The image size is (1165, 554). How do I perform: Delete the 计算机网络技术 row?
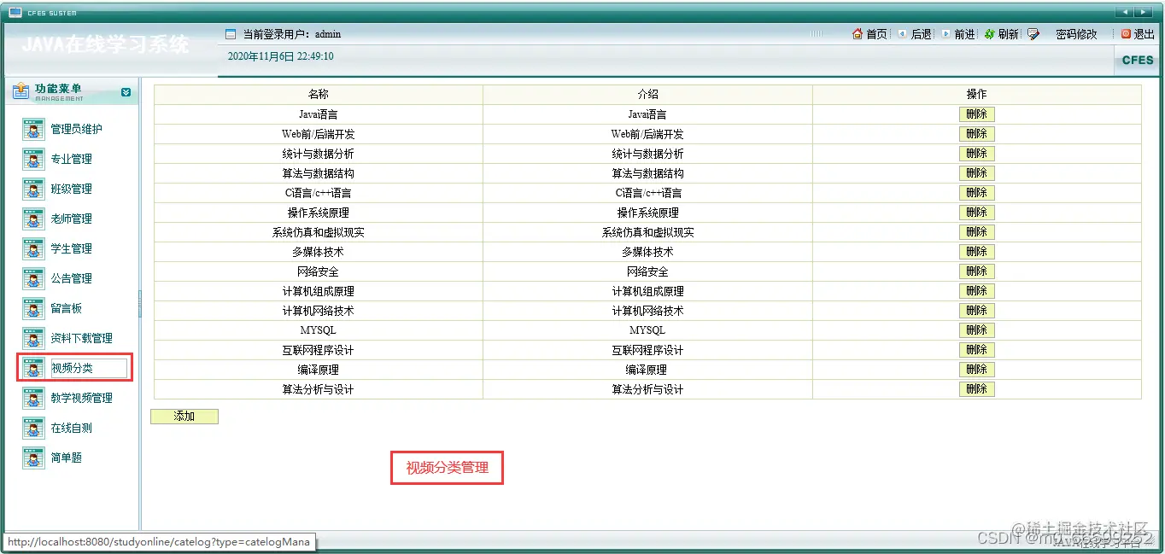click(x=976, y=311)
